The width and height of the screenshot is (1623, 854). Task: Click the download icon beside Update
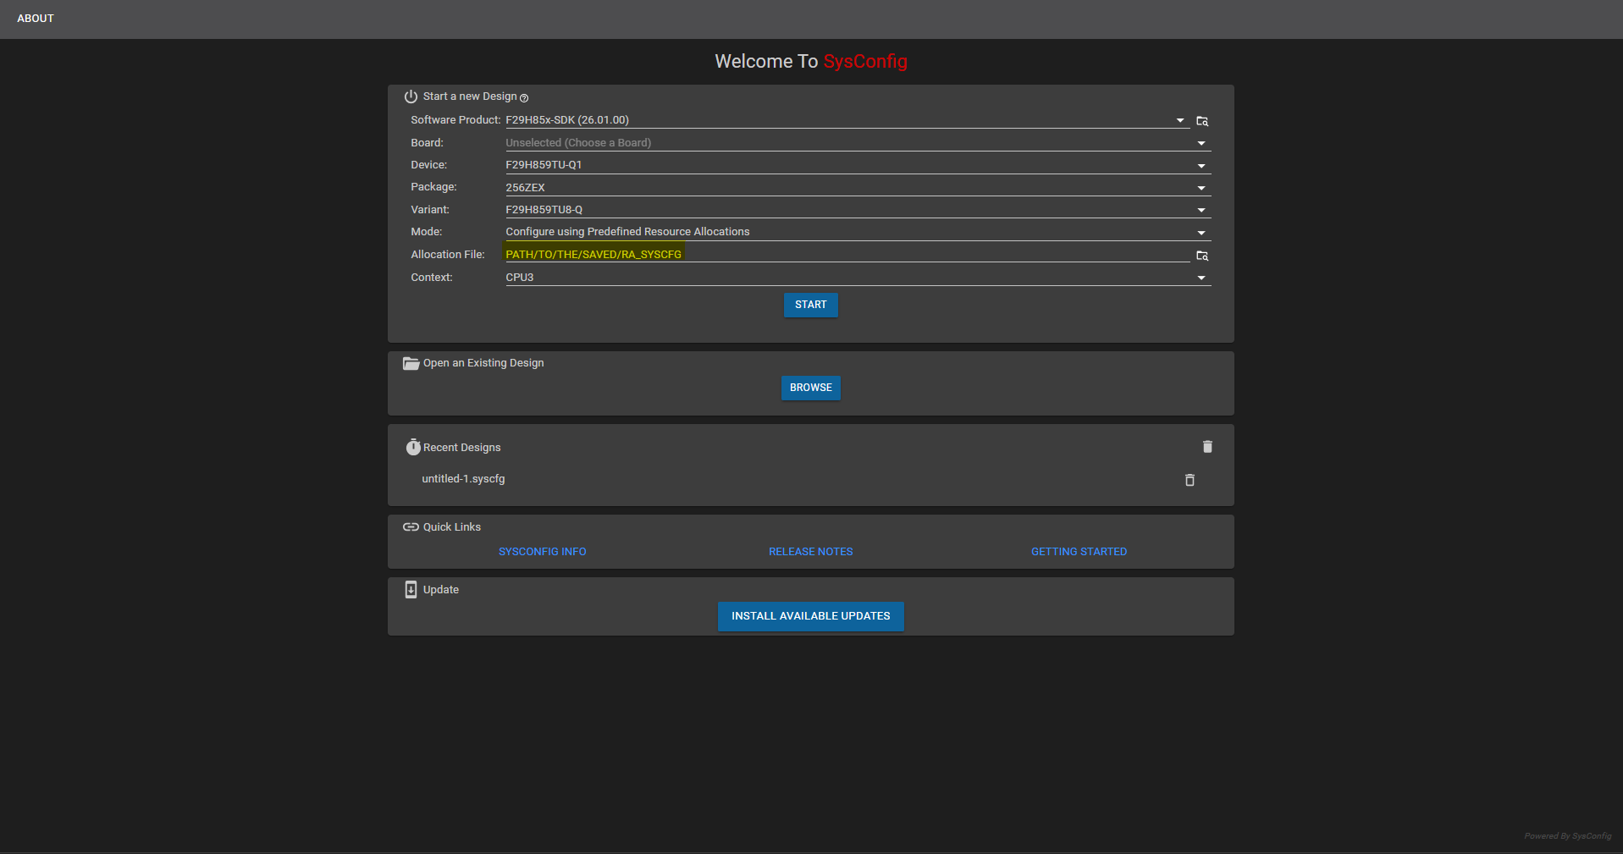coord(411,589)
